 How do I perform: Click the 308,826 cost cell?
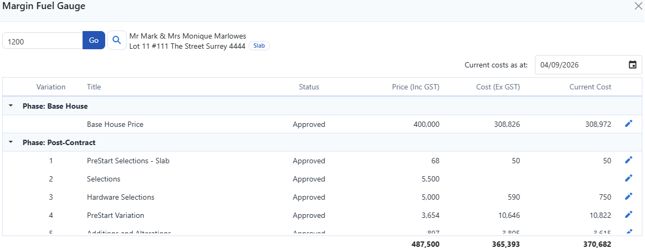(x=507, y=124)
